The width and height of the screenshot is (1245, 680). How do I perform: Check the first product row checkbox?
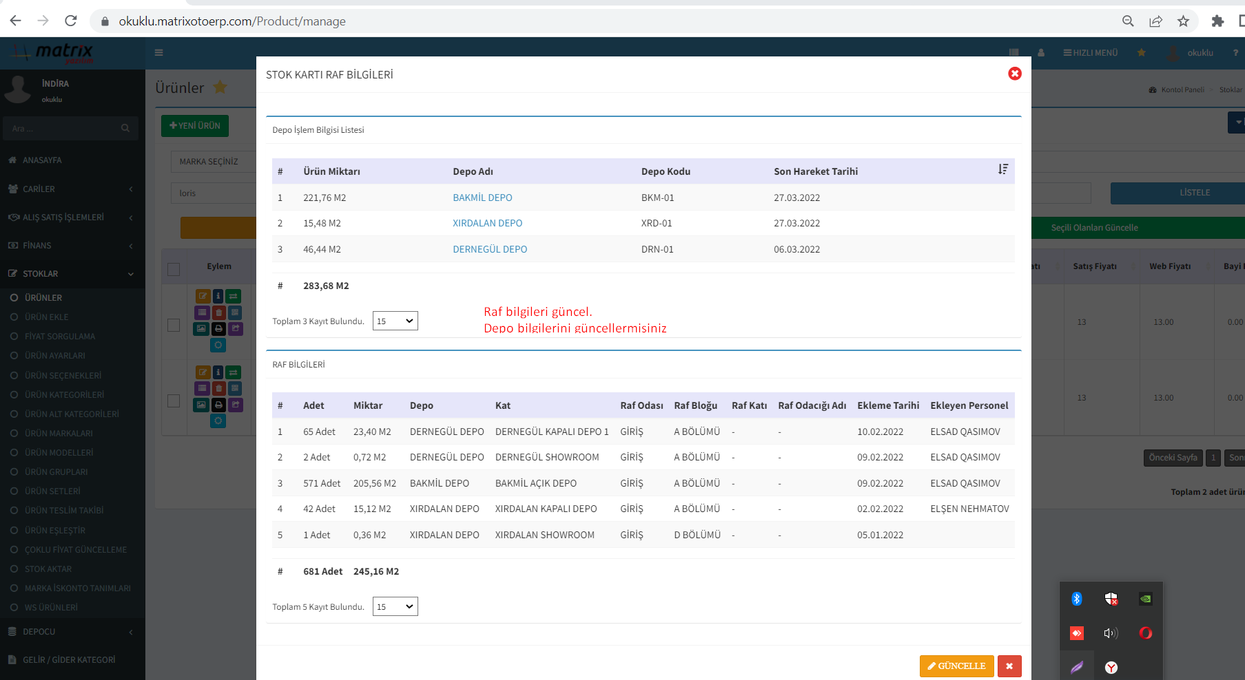pos(174,325)
